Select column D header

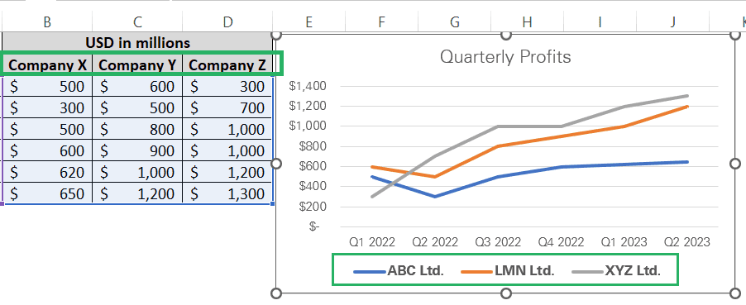[x=228, y=21]
